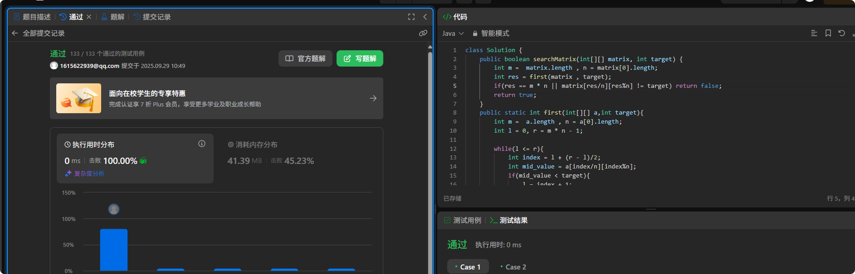Viewport: 855px width, 274px height.
Task: Select Case 2 test result
Action: click(513, 267)
